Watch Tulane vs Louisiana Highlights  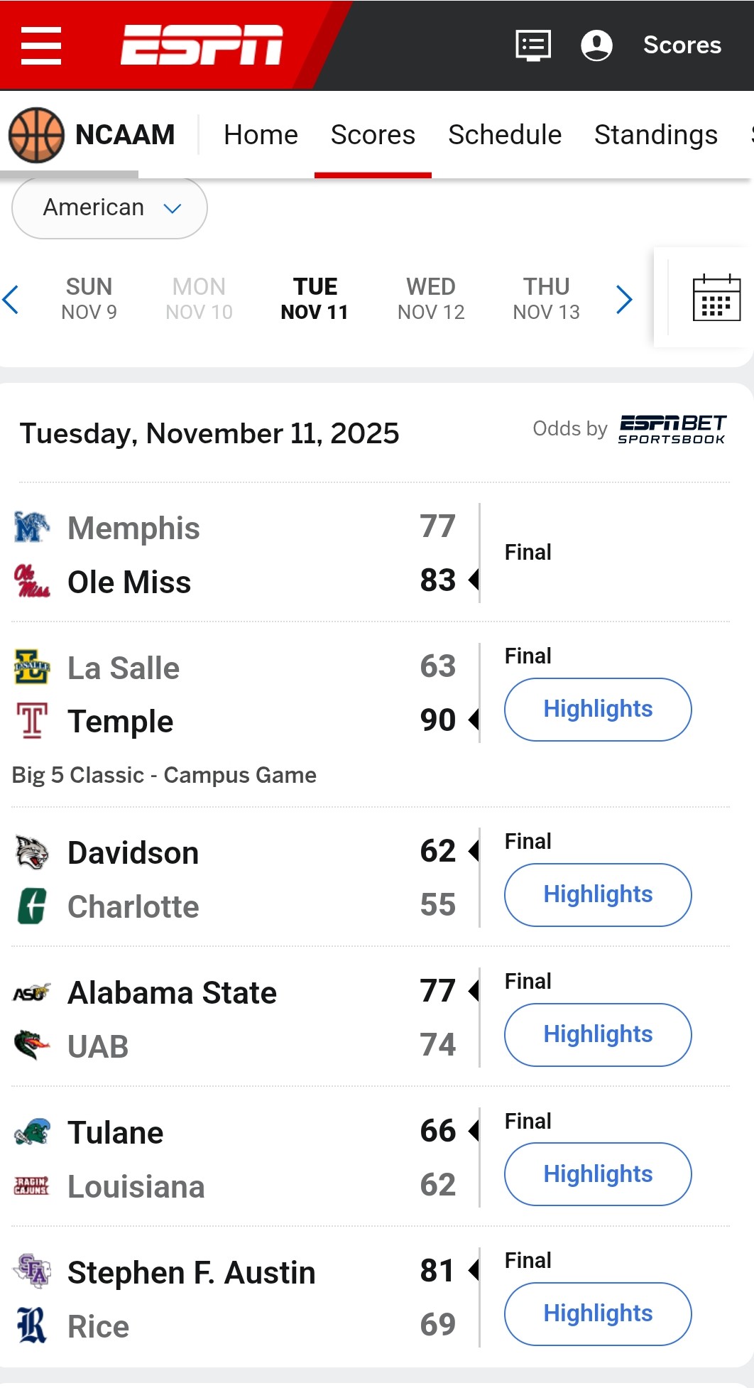coord(598,1174)
